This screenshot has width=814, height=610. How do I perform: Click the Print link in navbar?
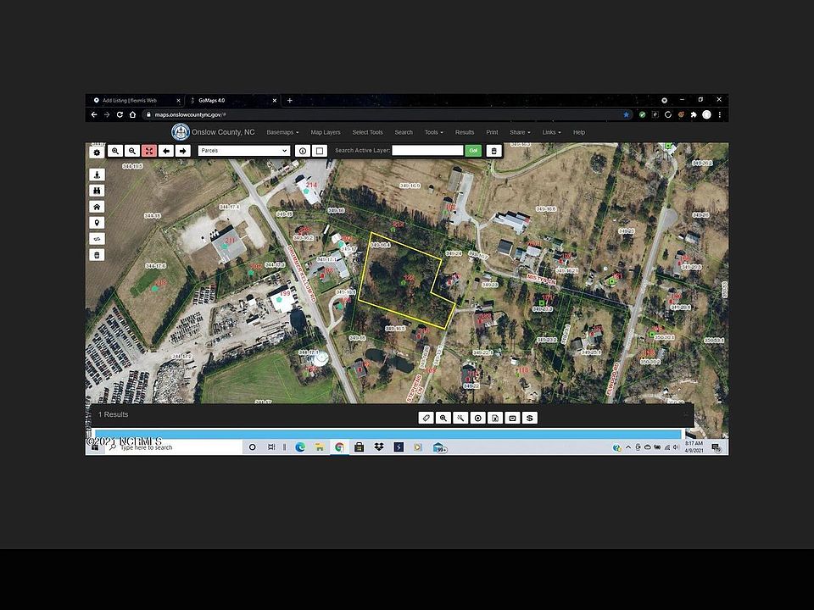[x=492, y=132]
